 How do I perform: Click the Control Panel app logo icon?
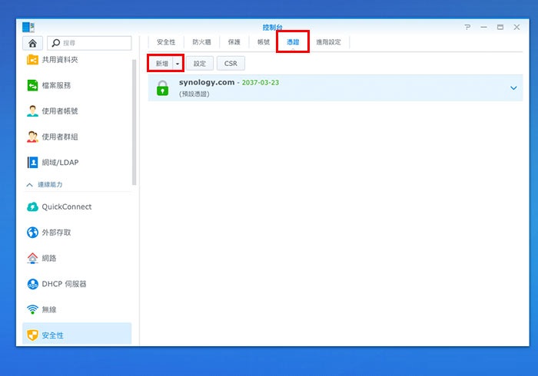pyautogui.click(x=28, y=27)
